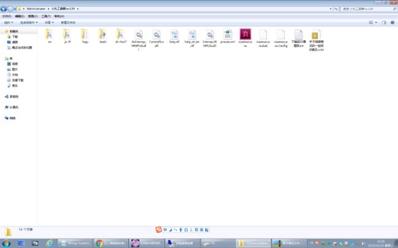Viewport: 398px width, 248px height.
Task: Click into the folder search box
Action: pos(366,9)
